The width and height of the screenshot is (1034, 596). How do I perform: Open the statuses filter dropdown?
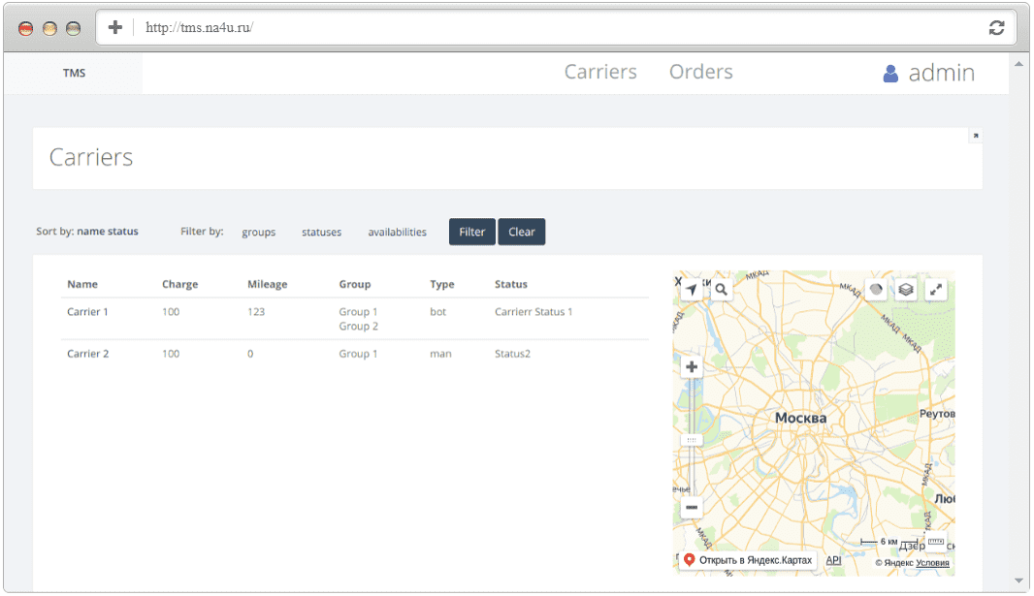click(x=322, y=232)
